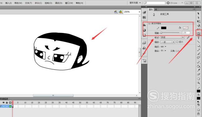Choose the black arrow Selection tool

point(198,13)
